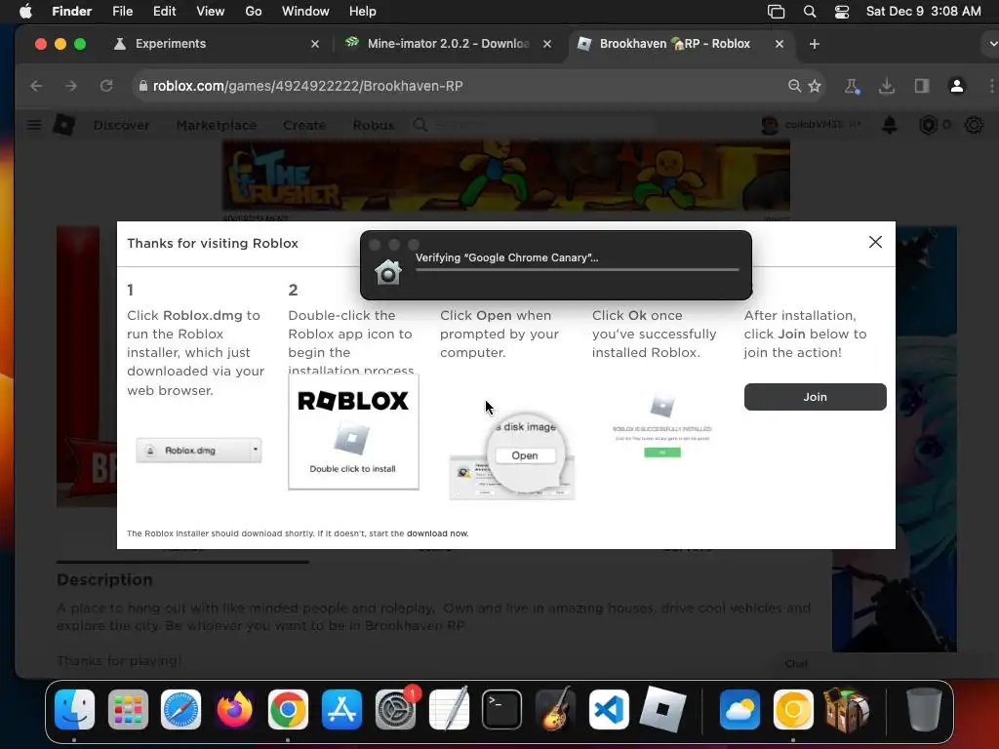Open the Mine-imator crate icon in dock

point(847,709)
